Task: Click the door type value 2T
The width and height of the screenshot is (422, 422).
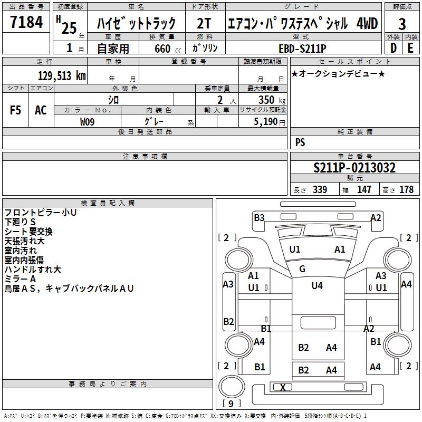Action: (204, 23)
